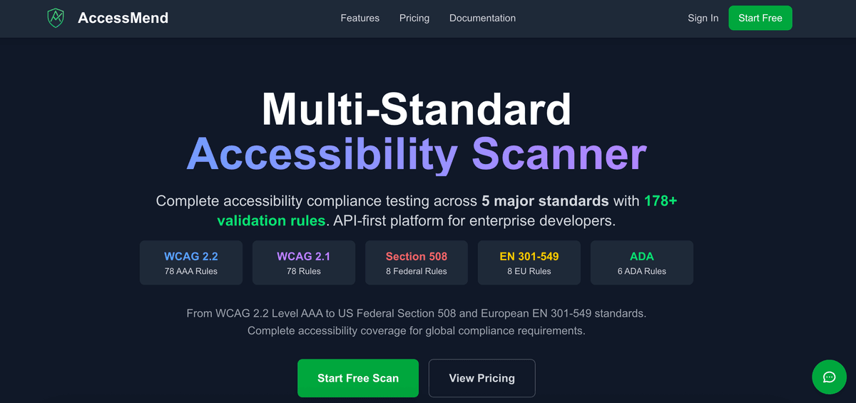Click the Multi-Standard headline text

coord(417,109)
